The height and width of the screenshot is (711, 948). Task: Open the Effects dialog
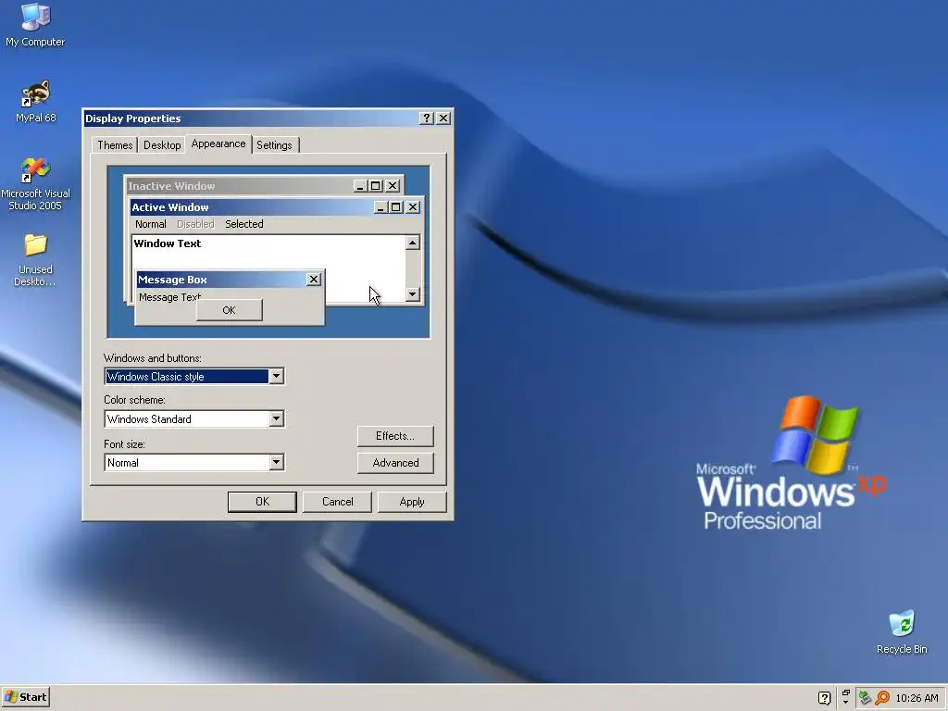(x=395, y=436)
